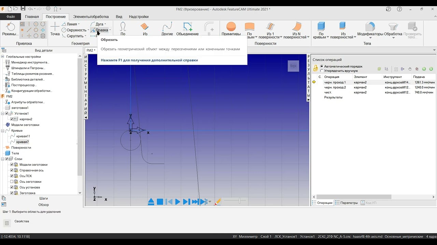Open the Линия dropdown

click(x=79, y=24)
